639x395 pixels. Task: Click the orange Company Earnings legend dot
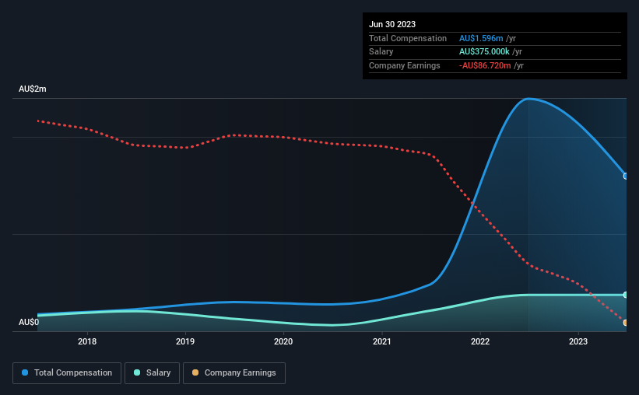[195, 372]
